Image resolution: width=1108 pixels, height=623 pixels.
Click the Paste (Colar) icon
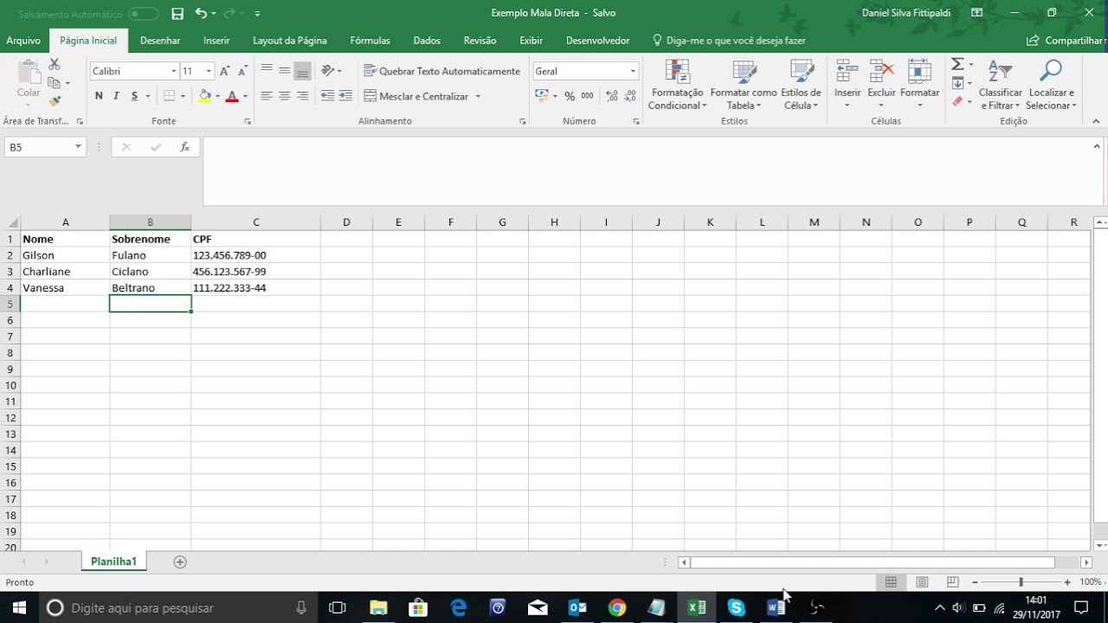[x=29, y=80]
